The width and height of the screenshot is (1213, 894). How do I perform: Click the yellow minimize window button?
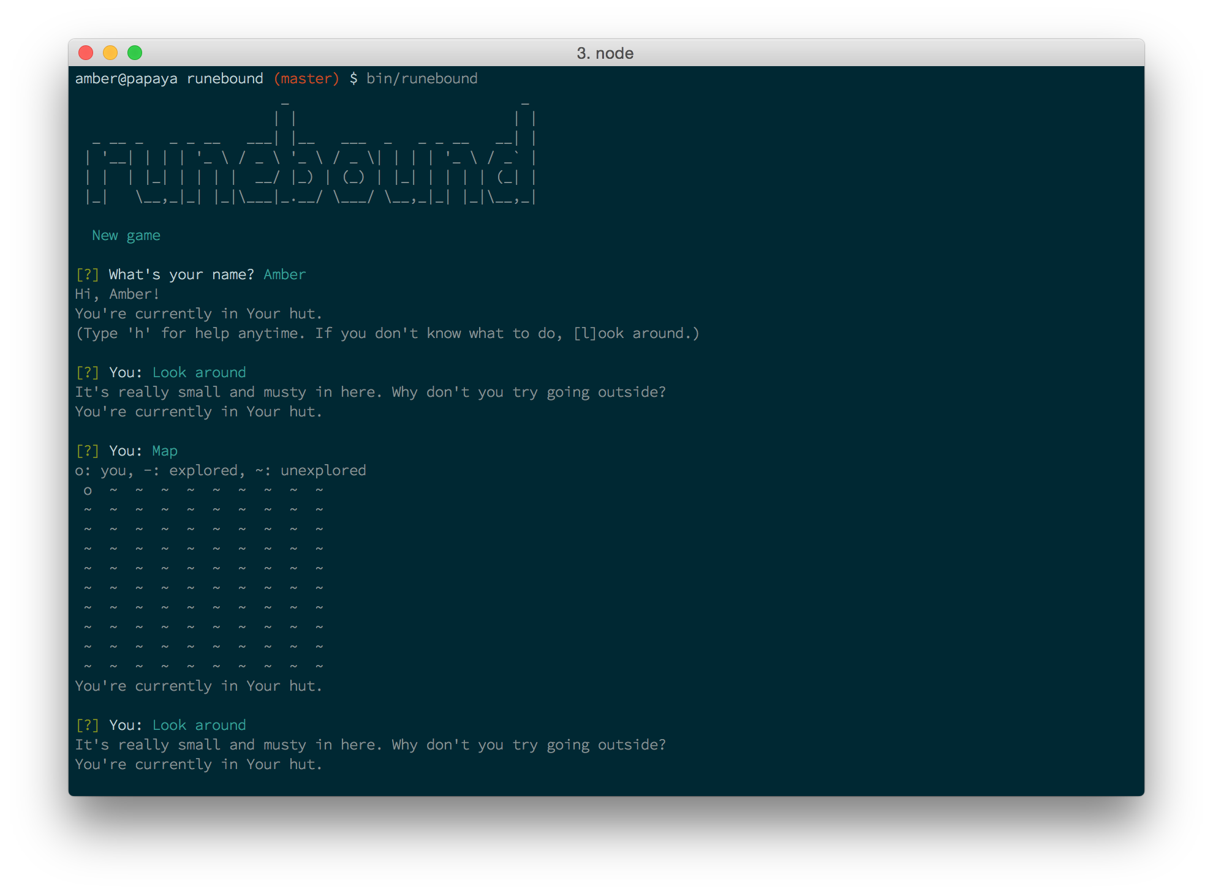pyautogui.click(x=110, y=53)
